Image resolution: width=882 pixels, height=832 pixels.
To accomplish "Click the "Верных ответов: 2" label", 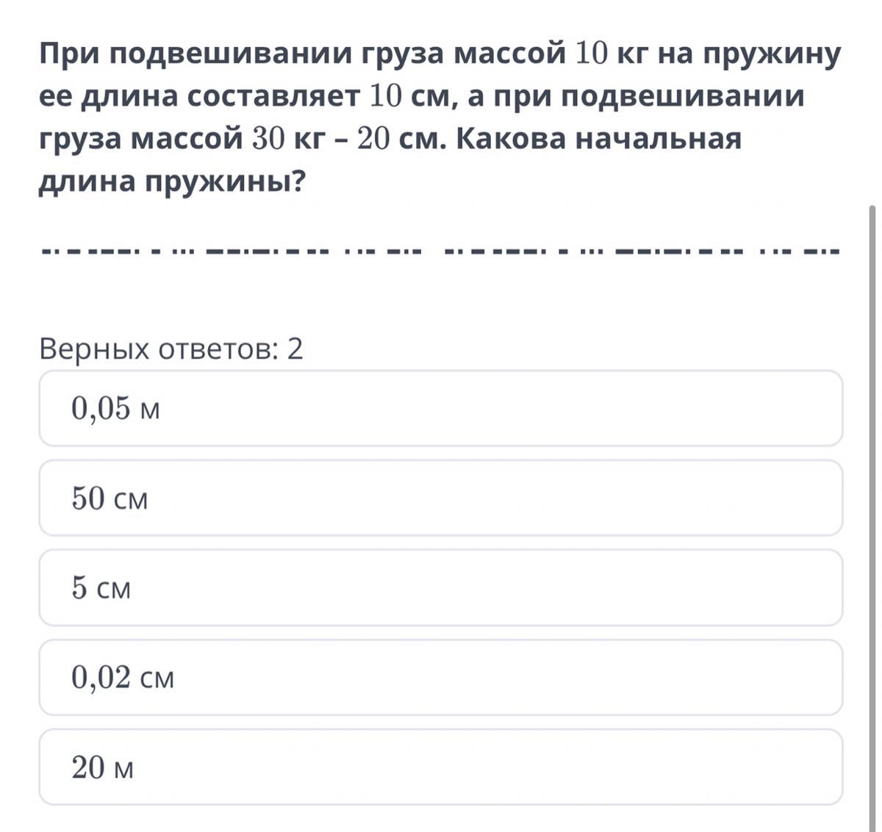I will tap(171, 350).
